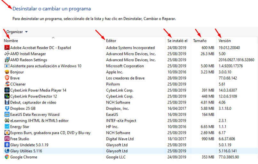Screen dimensions: 258x164
Task: Click version 2016.0927.1916.32860 cell
Action: coord(236,60)
